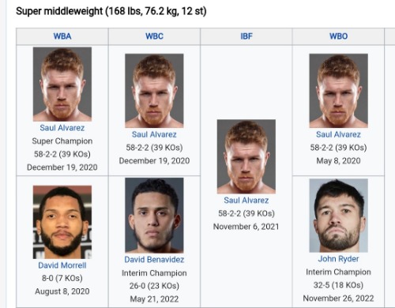Open the WBA column header link
This screenshot has width=395, height=308.
click(62, 36)
